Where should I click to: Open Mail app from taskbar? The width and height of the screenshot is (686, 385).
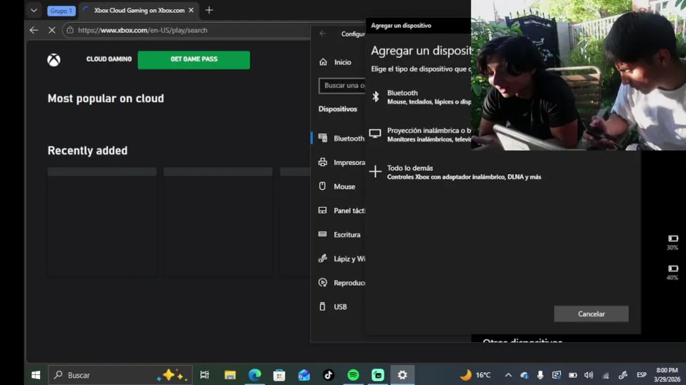tap(304, 375)
